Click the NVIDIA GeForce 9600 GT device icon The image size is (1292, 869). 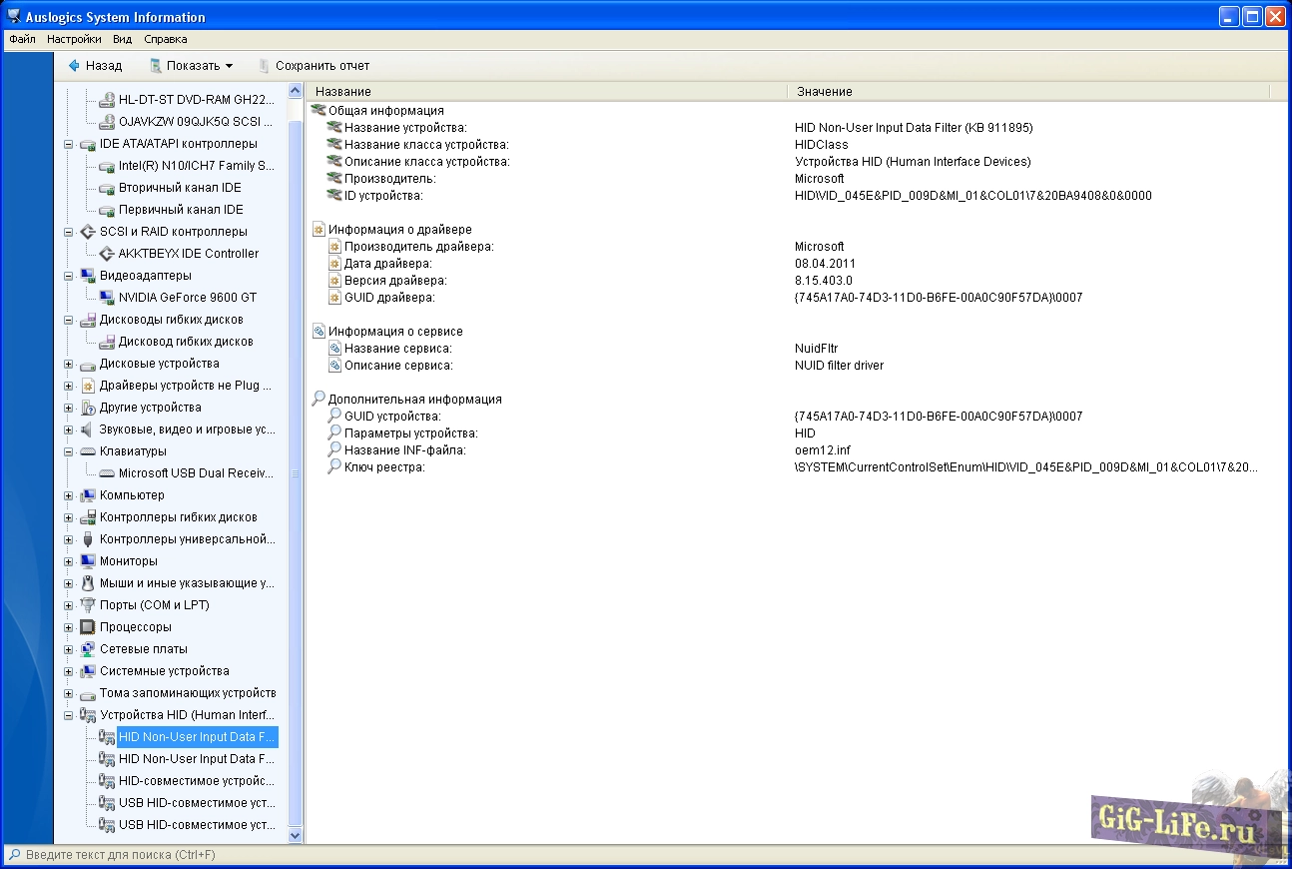click(x=107, y=298)
